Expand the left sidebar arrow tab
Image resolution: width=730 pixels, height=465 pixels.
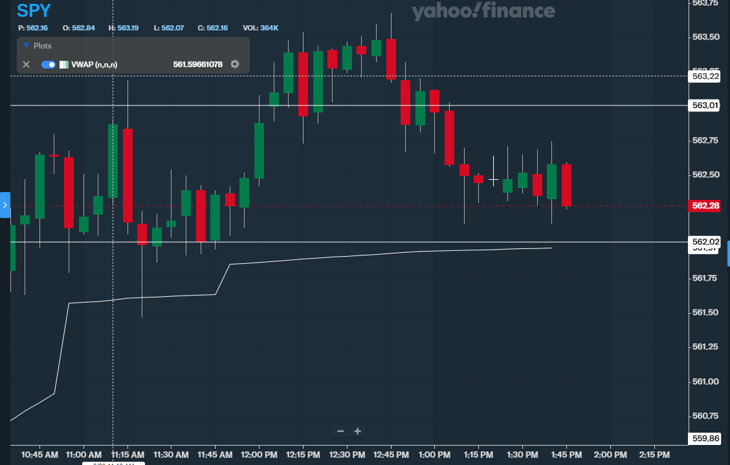5,205
